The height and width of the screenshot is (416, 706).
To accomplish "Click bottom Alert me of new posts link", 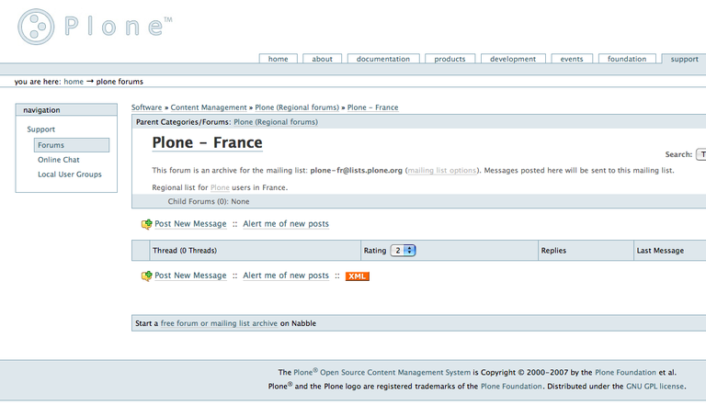I will pyautogui.click(x=286, y=275).
